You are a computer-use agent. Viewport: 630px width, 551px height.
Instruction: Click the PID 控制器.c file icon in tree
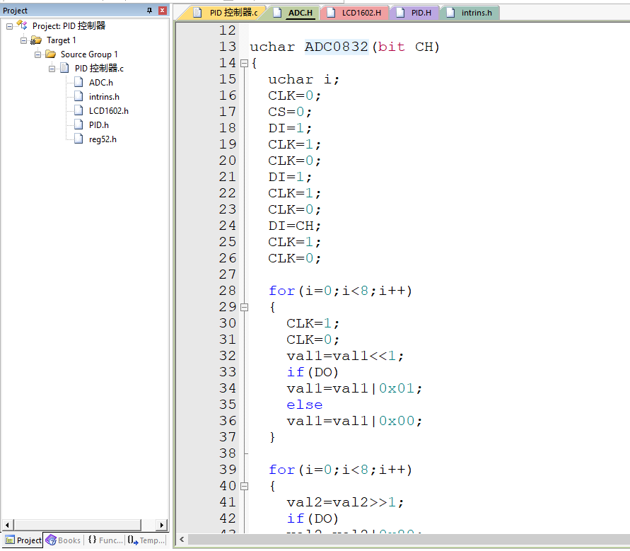pyautogui.click(x=64, y=68)
